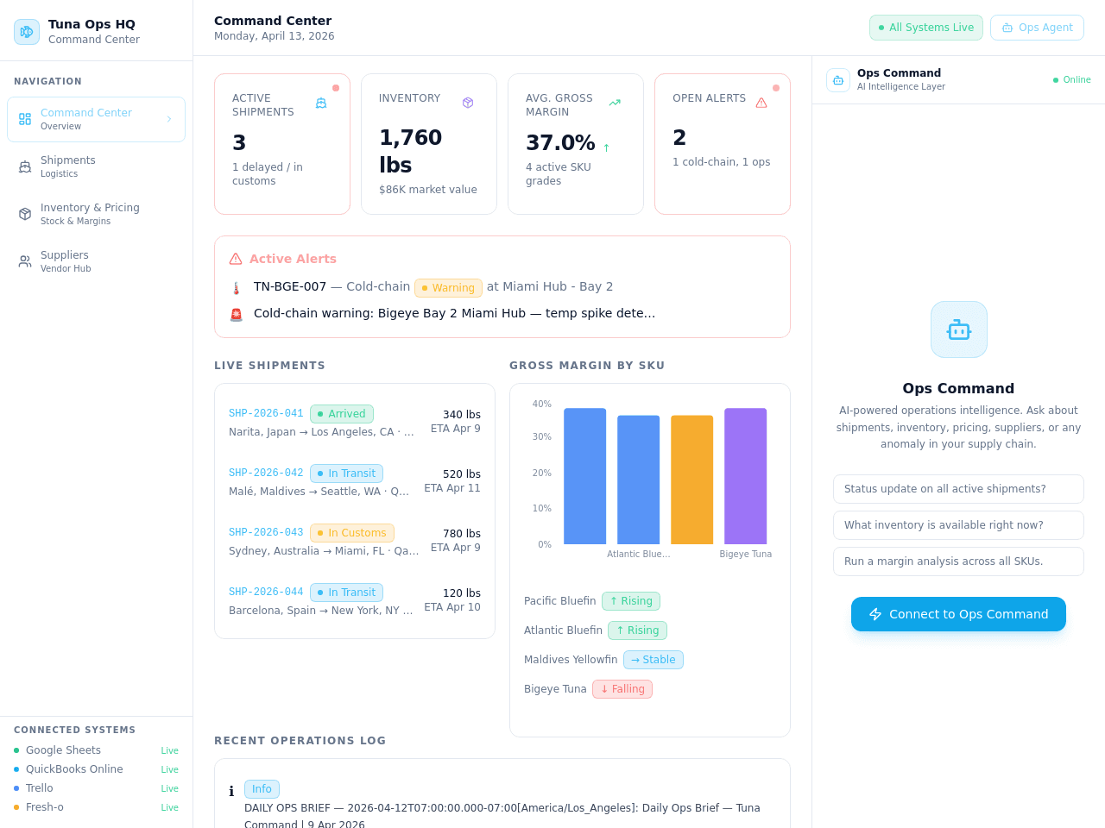Screen dimensions: 1105x828
Task: Click the Active Shipments stat card
Action: click(282, 144)
